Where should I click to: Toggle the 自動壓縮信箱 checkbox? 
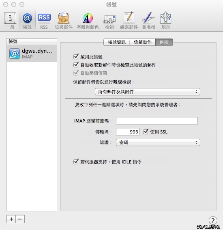click(x=76, y=73)
